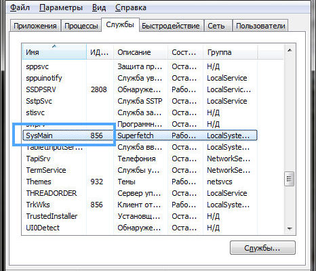Select the stisvc service row
Viewport: 316px width, 271px height.
(x=140, y=112)
